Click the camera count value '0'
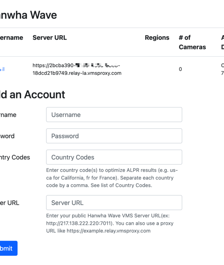The height and width of the screenshot is (265, 224). pyautogui.click(x=180, y=69)
